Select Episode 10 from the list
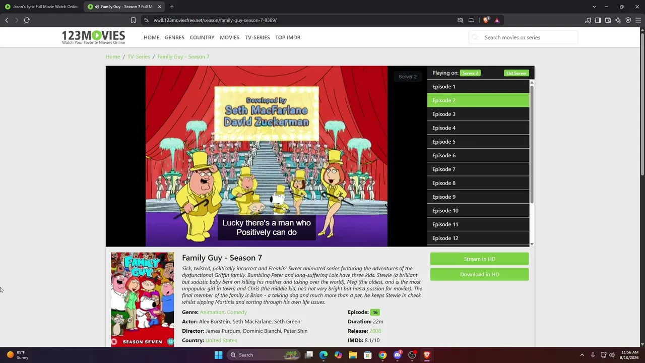 click(478, 211)
